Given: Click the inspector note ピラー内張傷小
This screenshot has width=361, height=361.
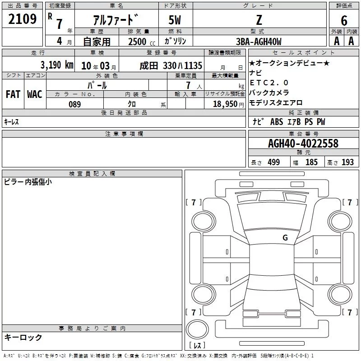Looking at the screenshot, I should [x=28, y=182].
